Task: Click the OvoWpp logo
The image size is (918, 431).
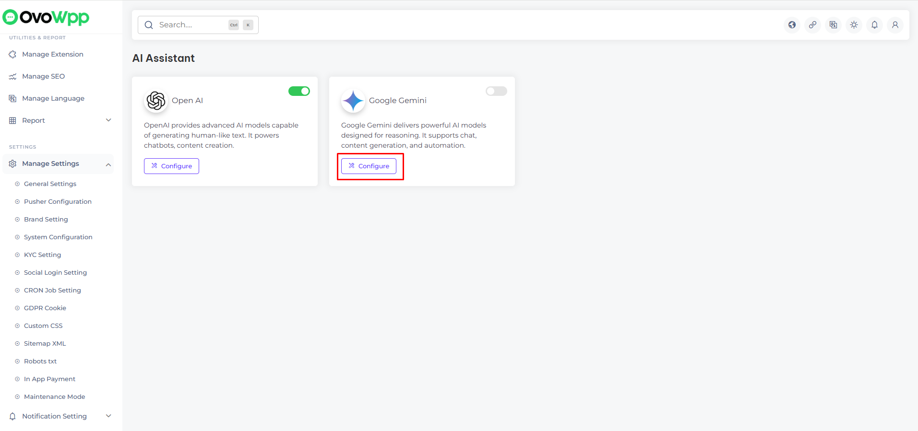Action: 46,17
